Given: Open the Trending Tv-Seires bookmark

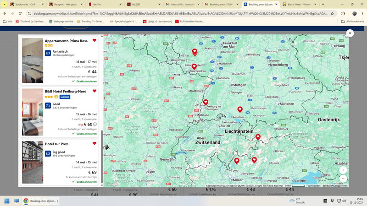Looking at the screenshot, I should click(90, 22).
